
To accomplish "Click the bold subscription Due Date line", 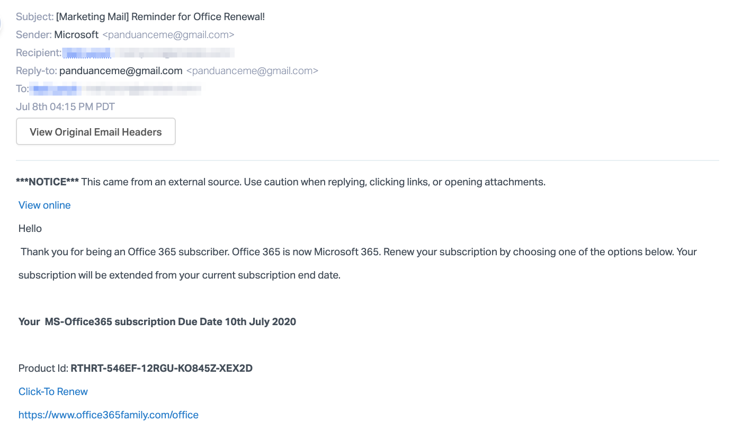I will coord(157,322).
